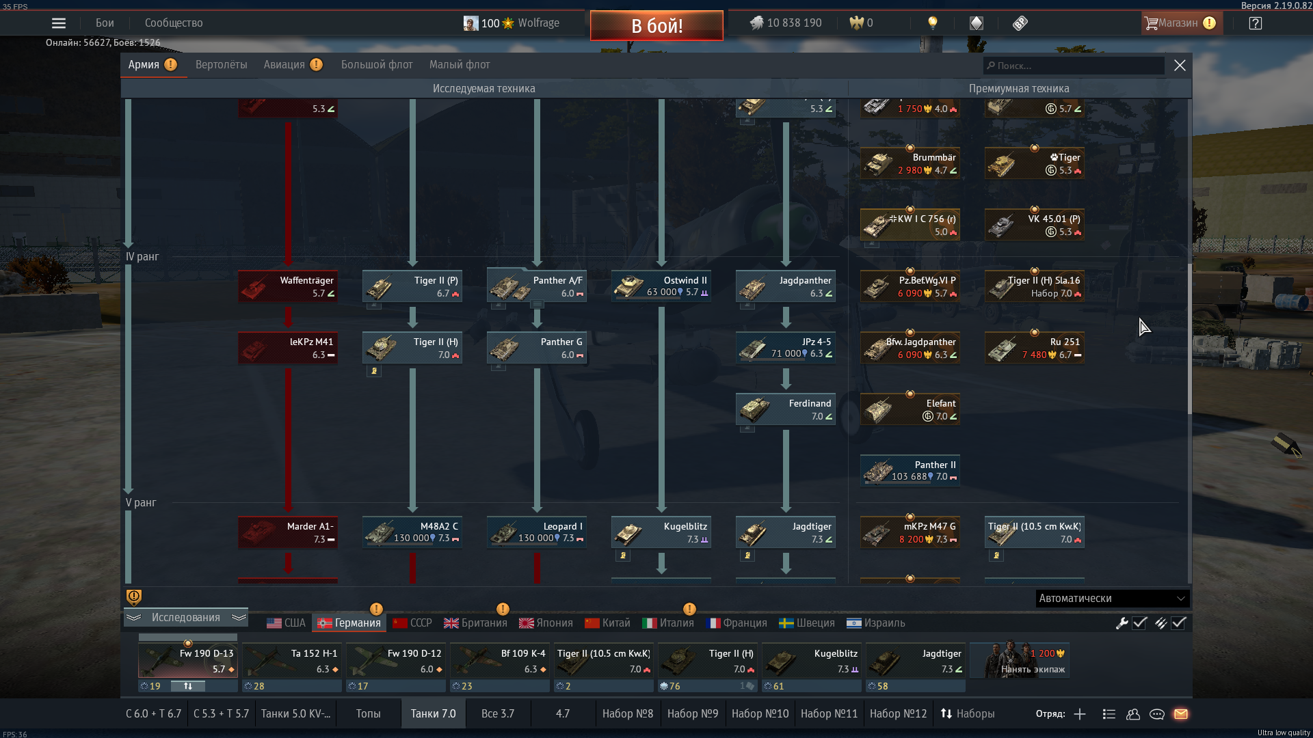Viewport: 1313px width, 738px height.
Task: Click the ammo auto-refill icon
Action: pyautogui.click(x=1161, y=623)
